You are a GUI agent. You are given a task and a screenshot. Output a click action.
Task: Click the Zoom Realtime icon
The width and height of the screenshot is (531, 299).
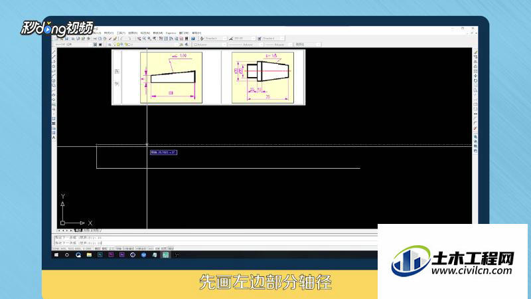pos(144,39)
